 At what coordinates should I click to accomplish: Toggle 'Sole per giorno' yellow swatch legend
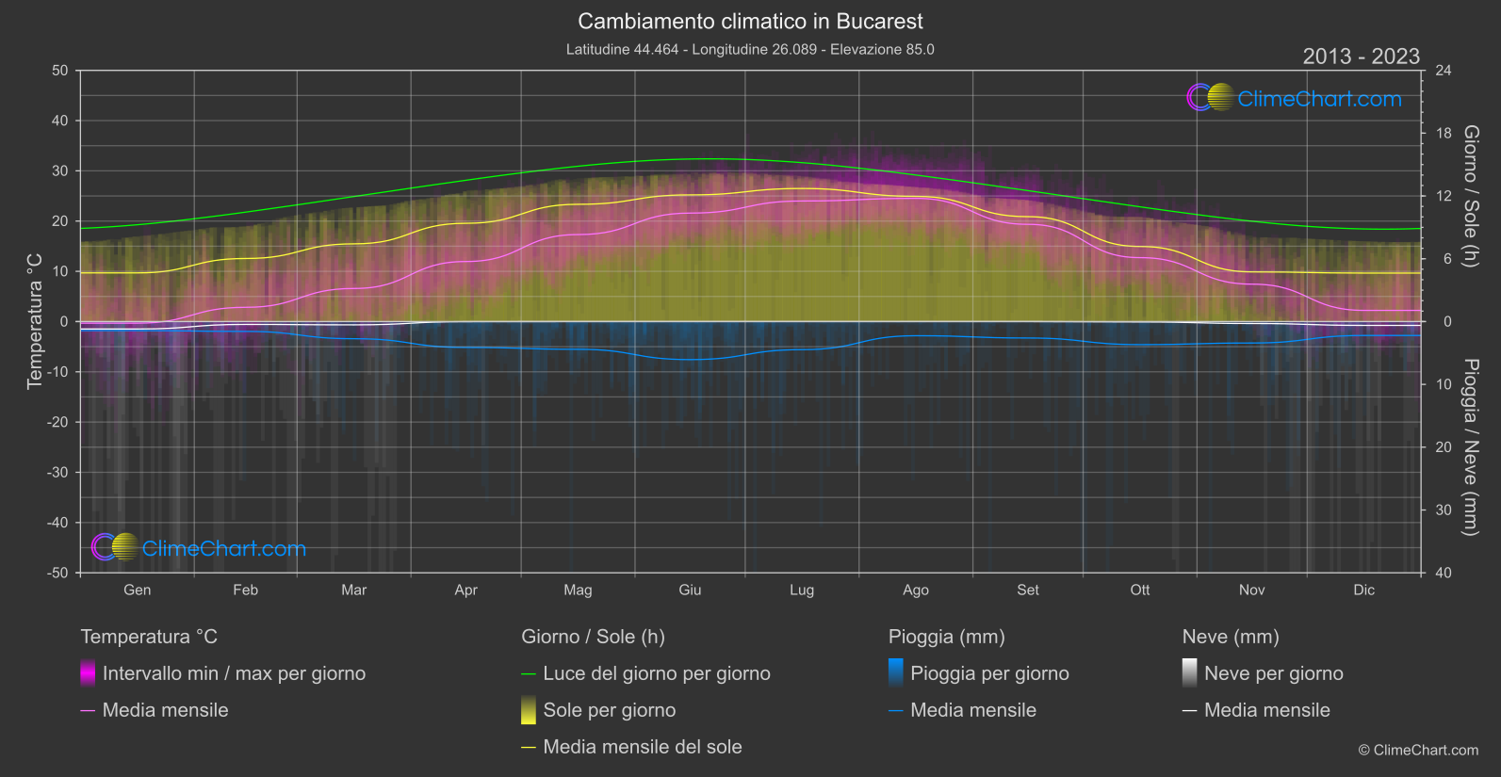[x=598, y=710]
